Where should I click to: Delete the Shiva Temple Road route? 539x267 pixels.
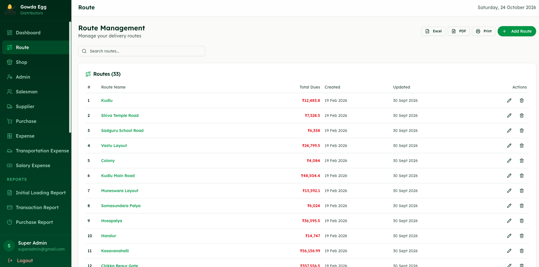(522, 115)
